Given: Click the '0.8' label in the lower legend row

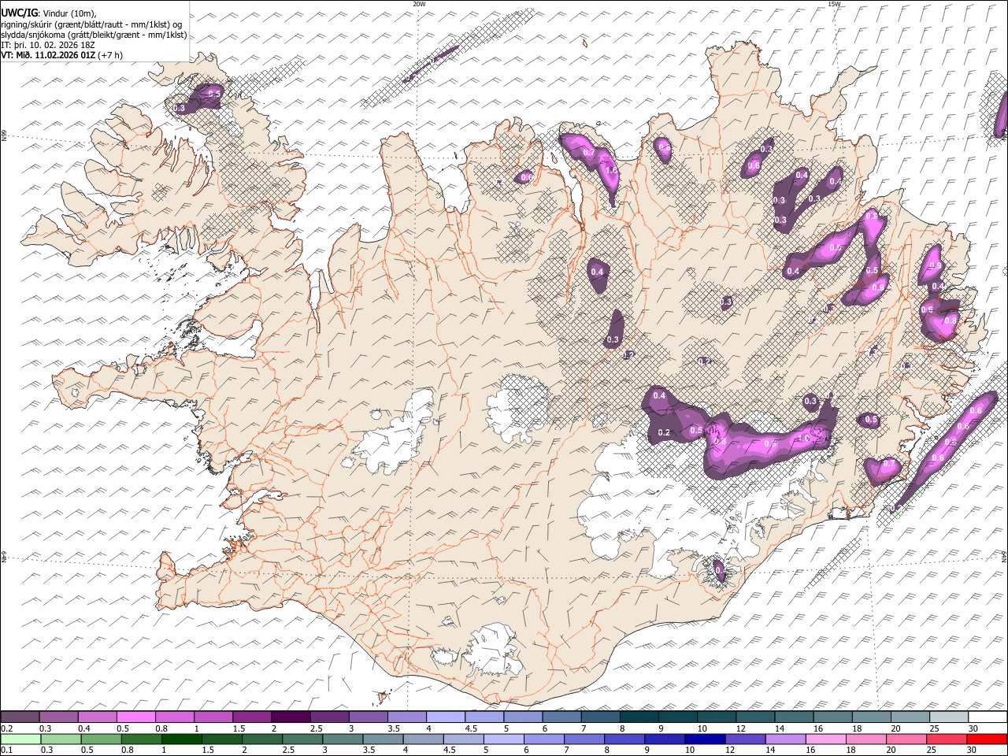Looking at the screenshot, I should tap(126, 750).
